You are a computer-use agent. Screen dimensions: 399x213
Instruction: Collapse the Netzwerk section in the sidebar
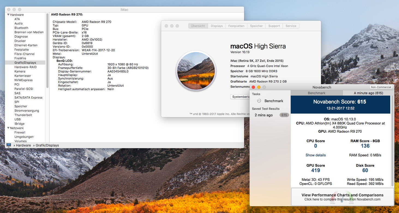(8, 128)
